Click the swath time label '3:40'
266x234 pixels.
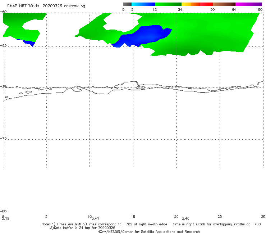[185, 219]
